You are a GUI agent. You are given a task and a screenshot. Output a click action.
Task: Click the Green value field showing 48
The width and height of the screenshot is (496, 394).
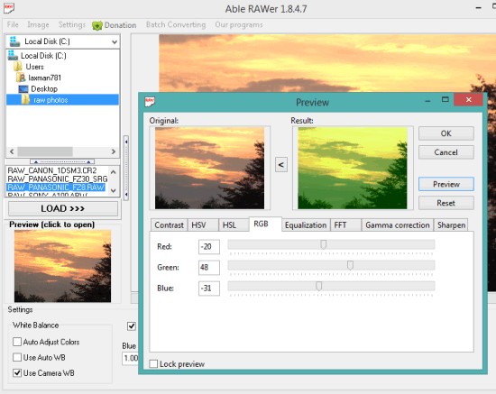[x=209, y=268]
